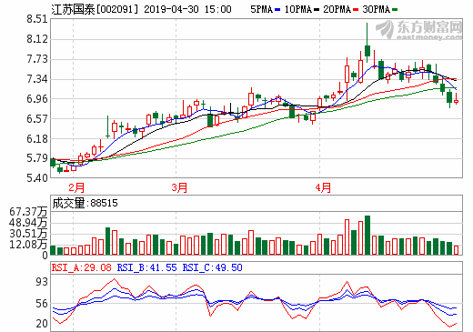Click the price axis value 5.79
The height and width of the screenshot is (332, 473).
pos(37,158)
